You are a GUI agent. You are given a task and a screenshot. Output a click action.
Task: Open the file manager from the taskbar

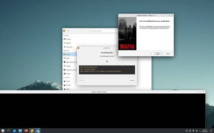(20, 131)
